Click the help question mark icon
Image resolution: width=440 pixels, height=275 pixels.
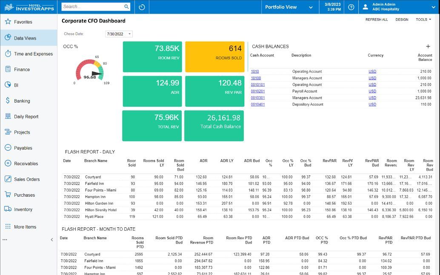351,7
